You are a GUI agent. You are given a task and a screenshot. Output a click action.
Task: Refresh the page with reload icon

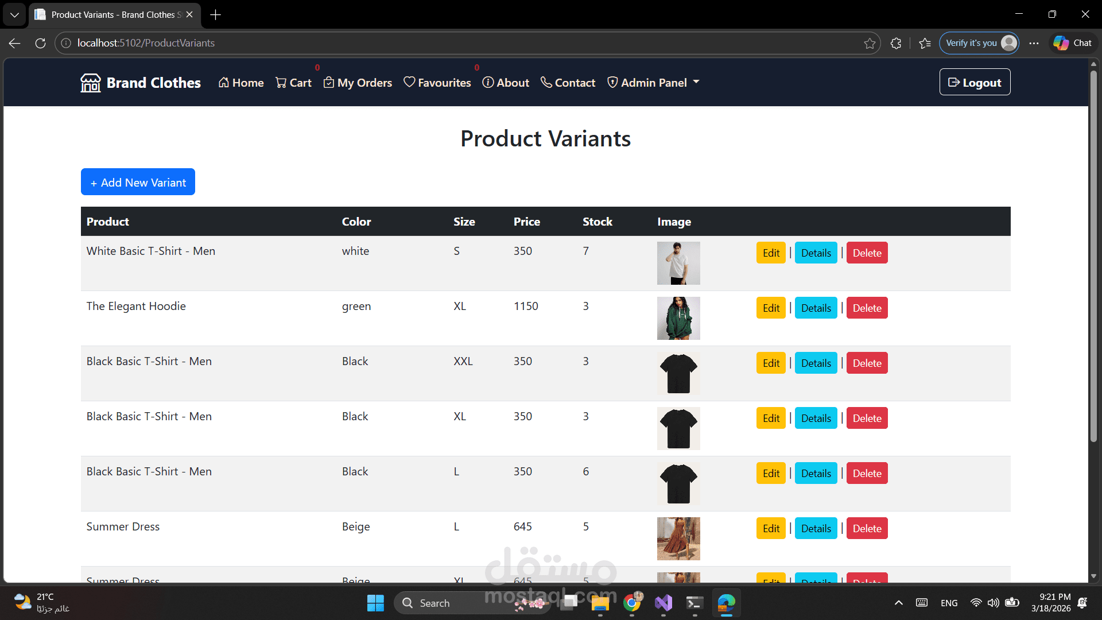[40, 43]
